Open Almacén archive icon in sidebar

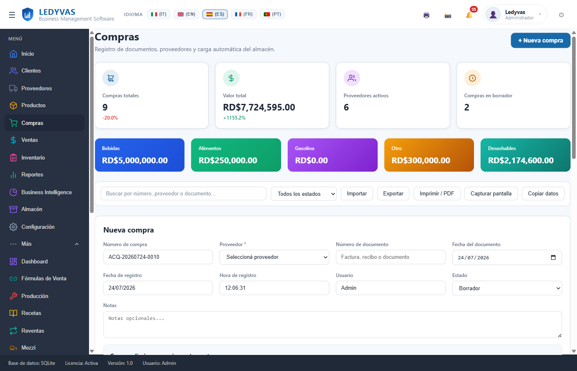[x=13, y=209]
